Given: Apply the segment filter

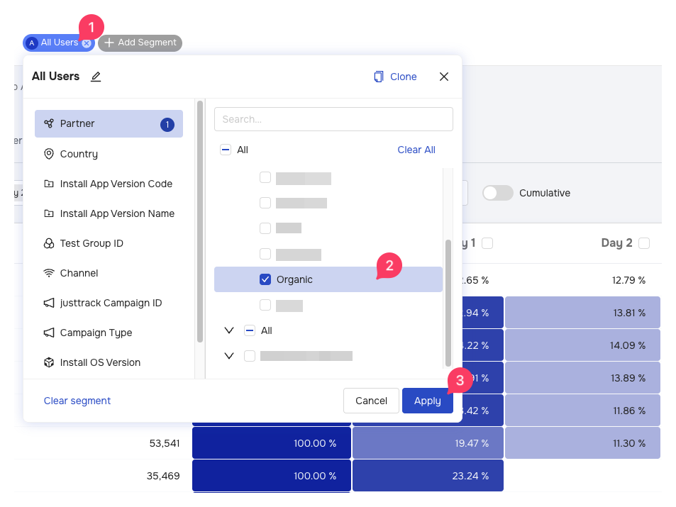Looking at the screenshot, I should (x=427, y=401).
